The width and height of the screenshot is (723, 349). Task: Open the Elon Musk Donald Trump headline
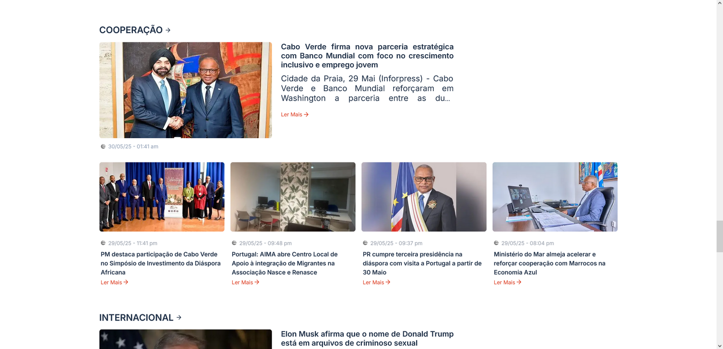coord(367,339)
